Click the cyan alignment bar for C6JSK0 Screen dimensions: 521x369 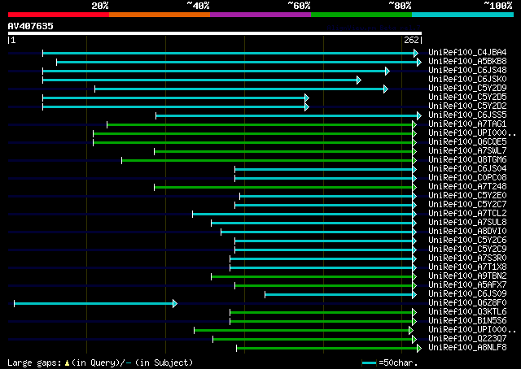(202, 80)
